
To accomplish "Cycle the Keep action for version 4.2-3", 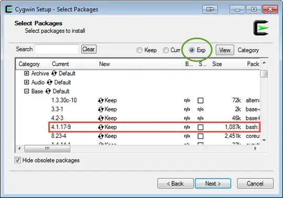I will point(101,118).
